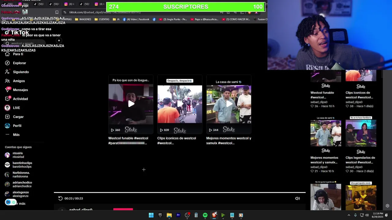Open the Explorar compass icon

pyautogui.click(x=7, y=63)
